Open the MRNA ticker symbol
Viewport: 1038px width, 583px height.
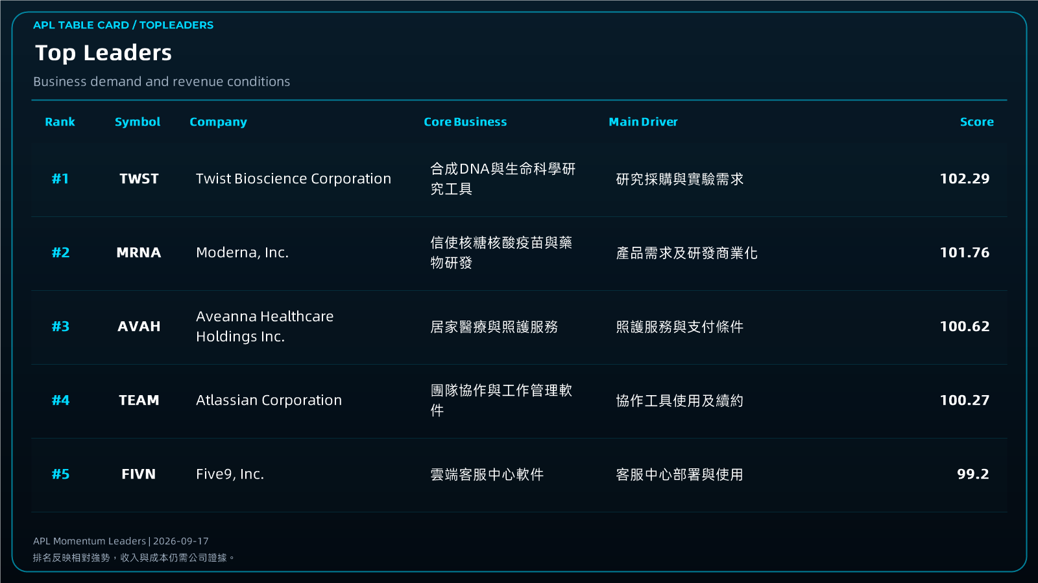[x=139, y=253]
